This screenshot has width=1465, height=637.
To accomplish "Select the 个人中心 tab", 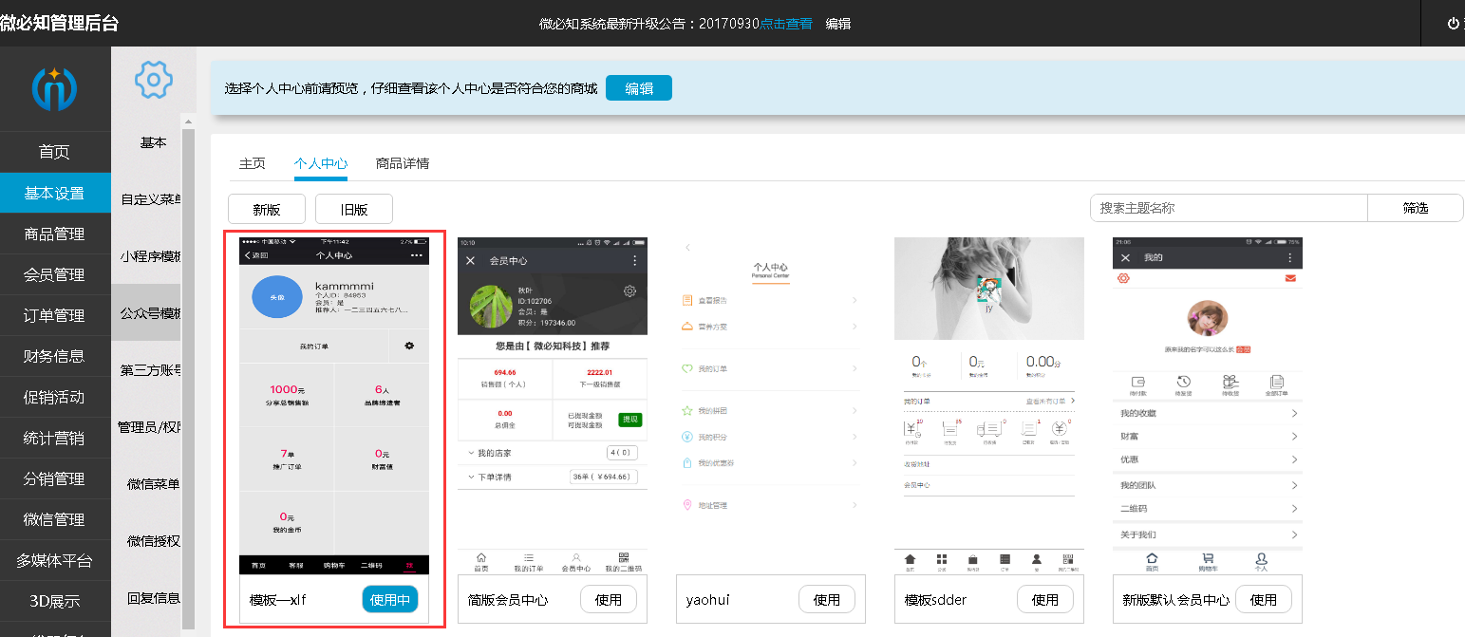I will pyautogui.click(x=321, y=163).
